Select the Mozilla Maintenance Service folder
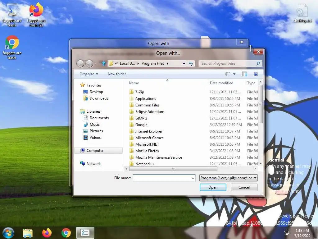The width and height of the screenshot is (318, 239). point(158,157)
